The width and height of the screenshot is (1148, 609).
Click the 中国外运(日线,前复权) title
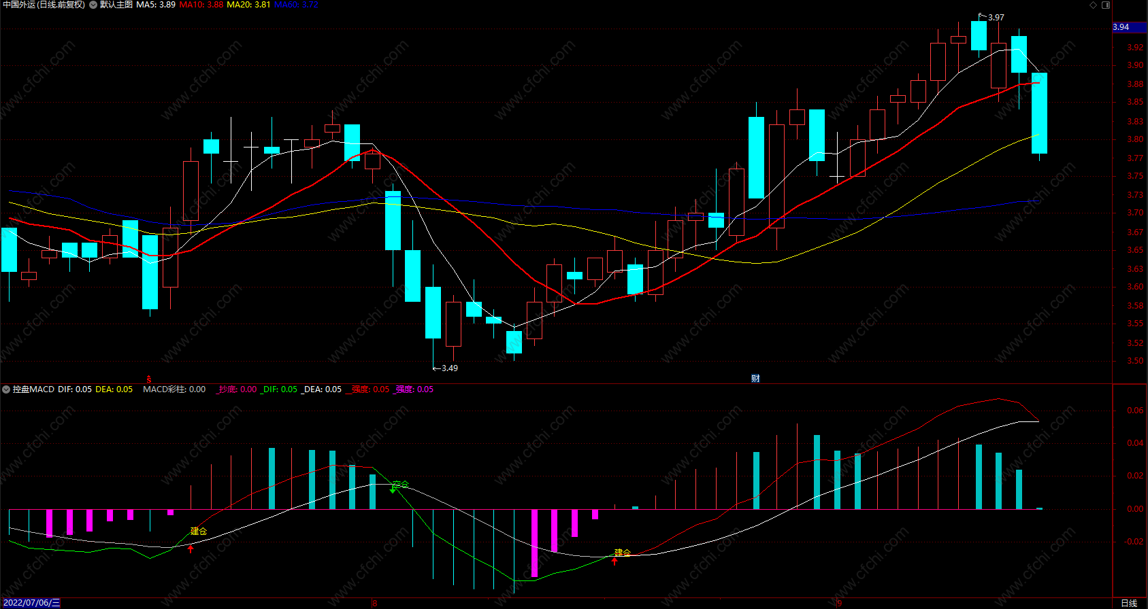pyautogui.click(x=44, y=5)
